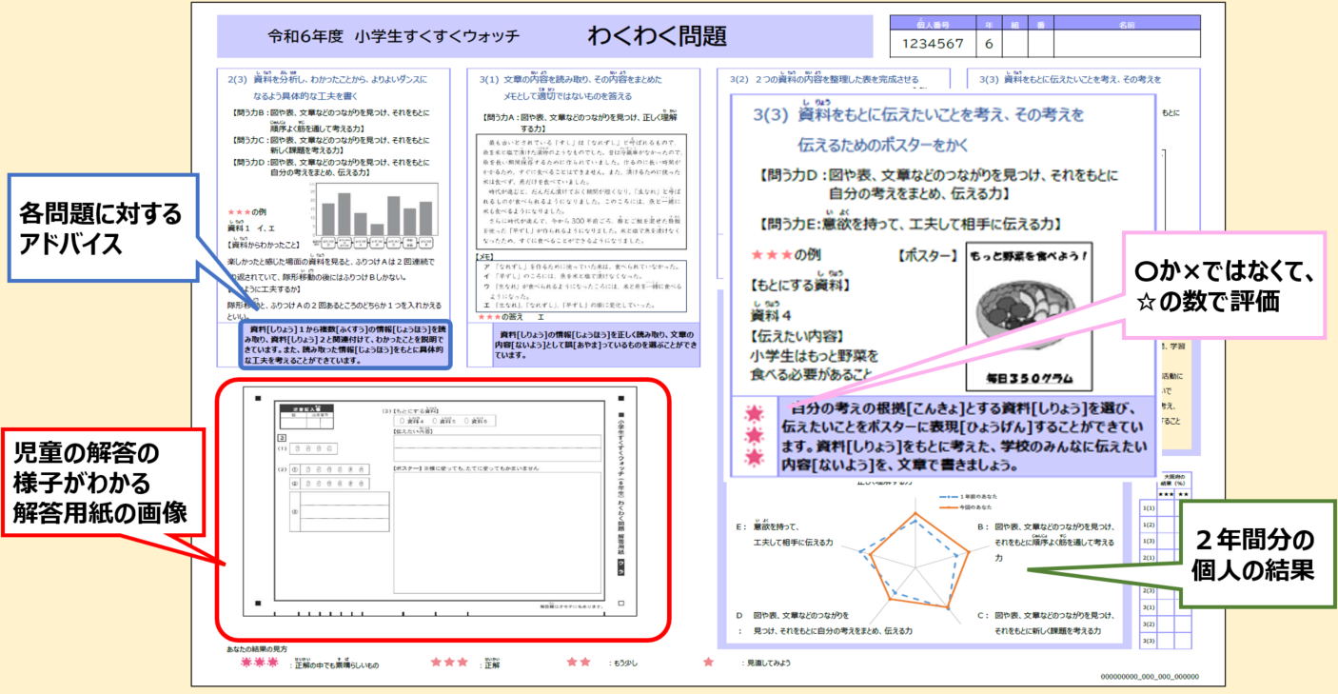The image size is (1338, 694).
Task: Click the ポスター drawing box on the answer sheet
Action: pos(497,533)
